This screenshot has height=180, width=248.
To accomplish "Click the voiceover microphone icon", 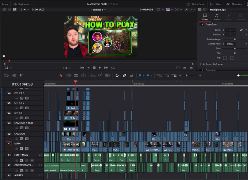I will click(21, 75).
